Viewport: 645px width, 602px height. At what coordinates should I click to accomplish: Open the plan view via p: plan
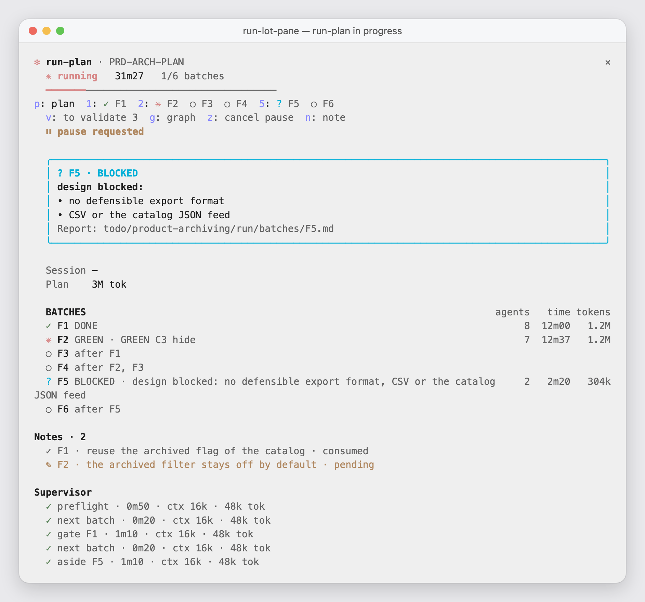tap(54, 104)
